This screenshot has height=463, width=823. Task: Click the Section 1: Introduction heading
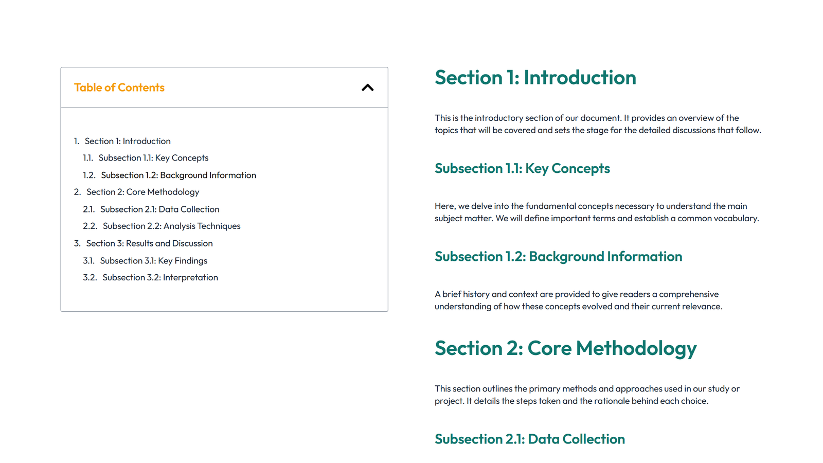pyautogui.click(x=535, y=78)
